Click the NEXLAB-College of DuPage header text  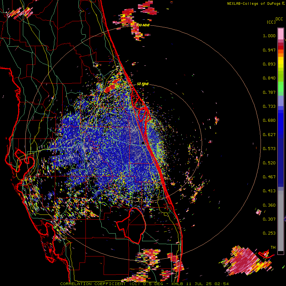(254, 3)
